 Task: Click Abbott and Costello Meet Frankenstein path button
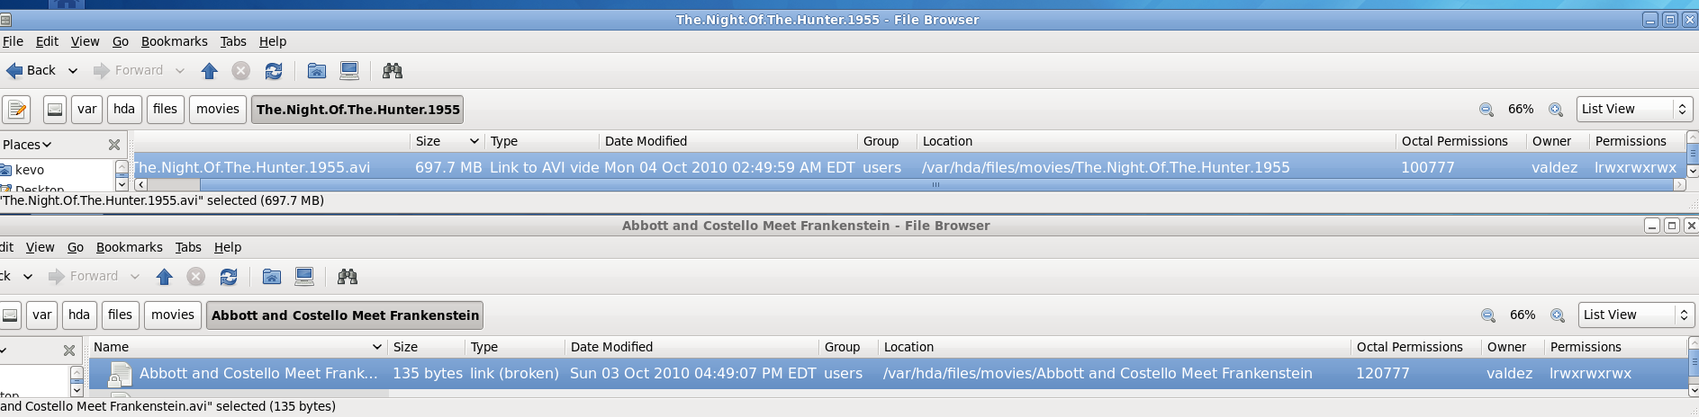point(345,315)
